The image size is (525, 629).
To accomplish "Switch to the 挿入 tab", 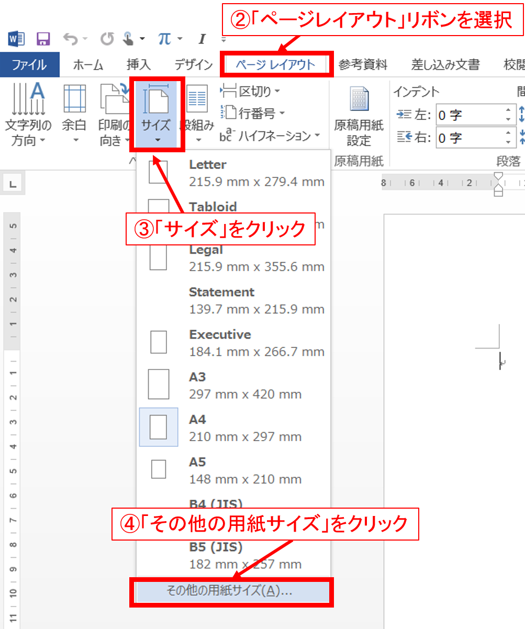I will click(x=139, y=65).
